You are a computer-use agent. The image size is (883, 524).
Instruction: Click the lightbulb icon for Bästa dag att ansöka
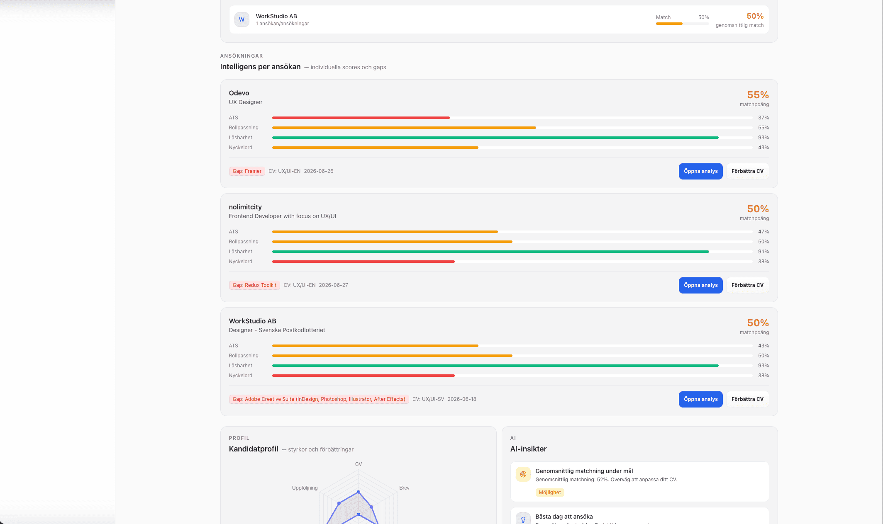pyautogui.click(x=523, y=519)
